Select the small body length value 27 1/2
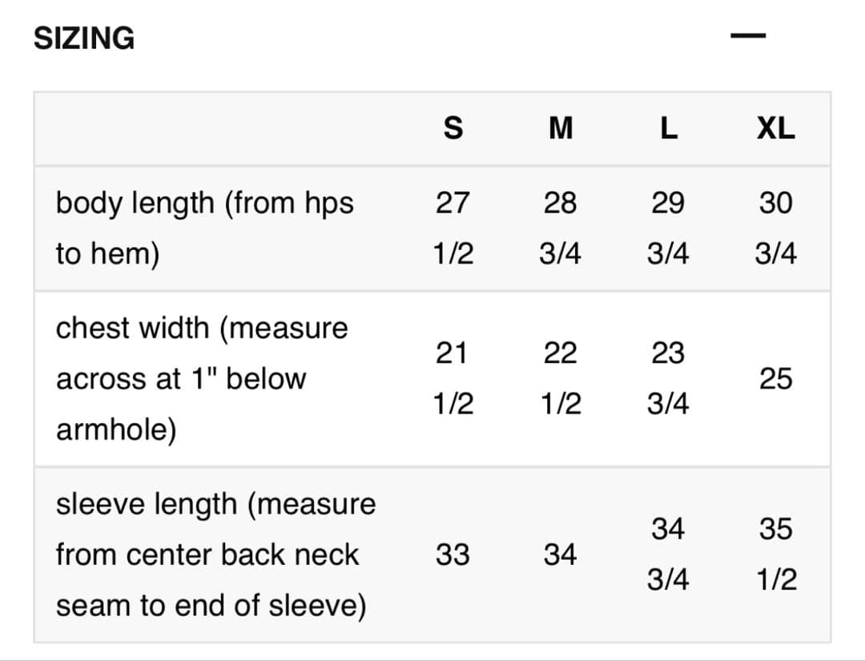The height and width of the screenshot is (661, 865). [453, 228]
